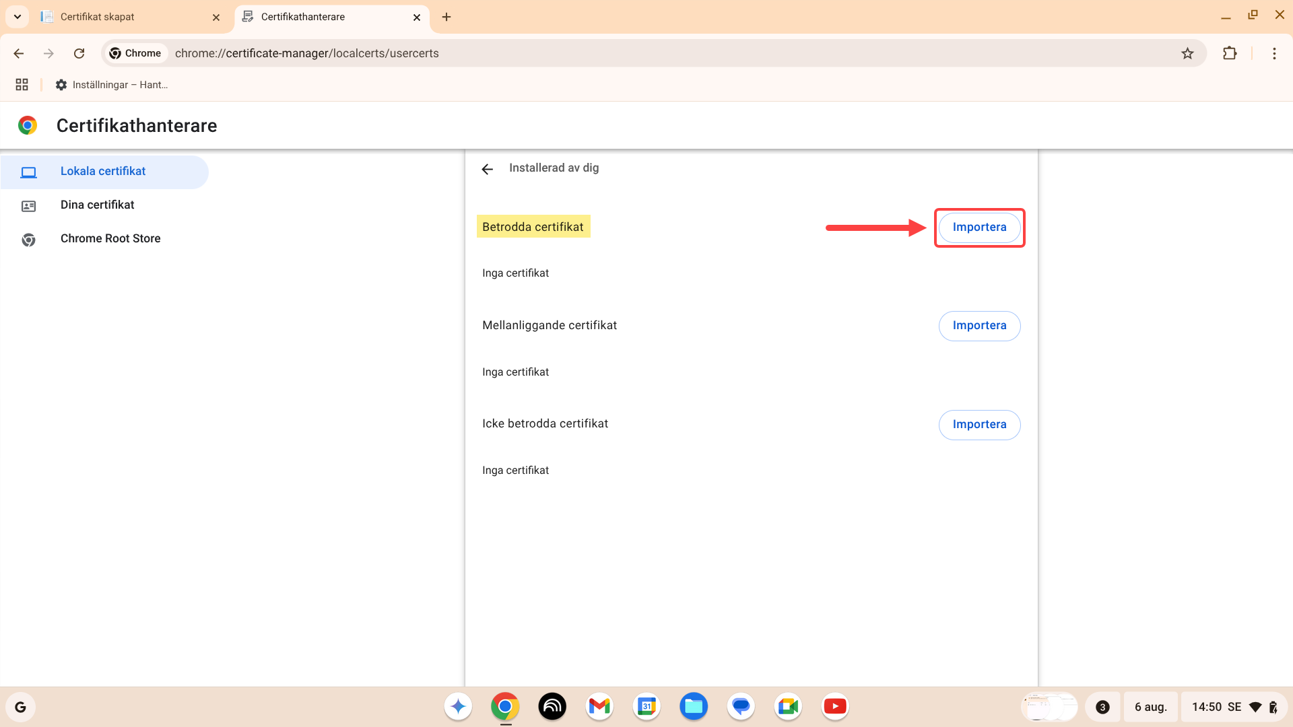The width and height of the screenshot is (1293, 727).
Task: Open Chrome three-dot menu
Action: [1274, 53]
